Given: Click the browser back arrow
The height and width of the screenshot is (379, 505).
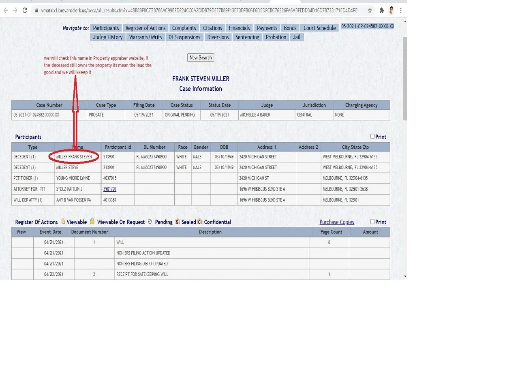Looking at the screenshot, I should 6,10.
